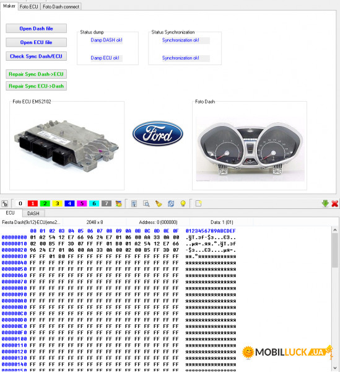340x372 pixels.
Task: Click Check Sync Dash/ECU button
Action: [37, 56]
